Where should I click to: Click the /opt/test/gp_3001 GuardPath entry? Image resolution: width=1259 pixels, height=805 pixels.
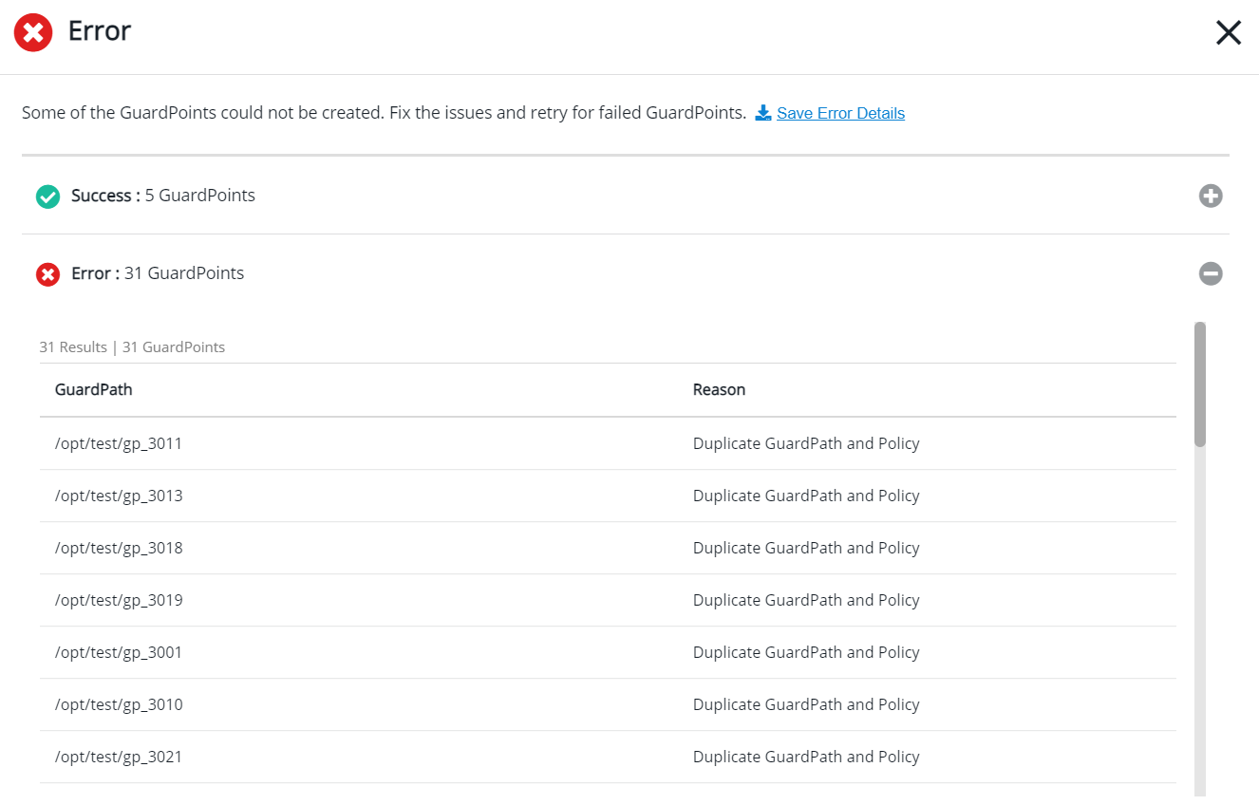119,652
